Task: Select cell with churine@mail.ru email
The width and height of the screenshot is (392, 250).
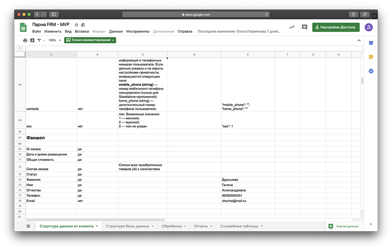Action: coord(247,201)
